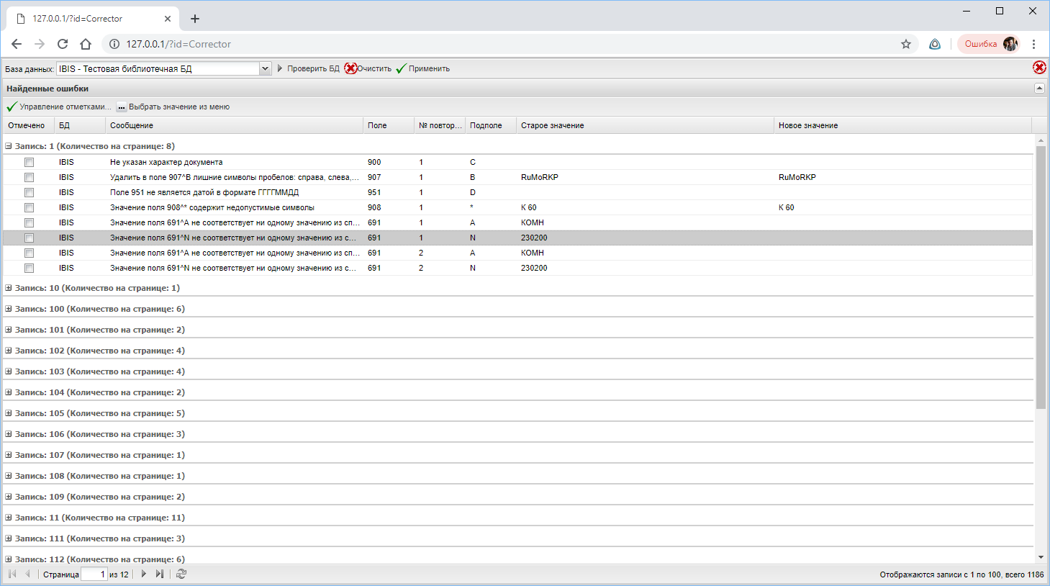Bookmark this page with star icon
Viewport: 1050px width, 586px height.
[x=906, y=44]
